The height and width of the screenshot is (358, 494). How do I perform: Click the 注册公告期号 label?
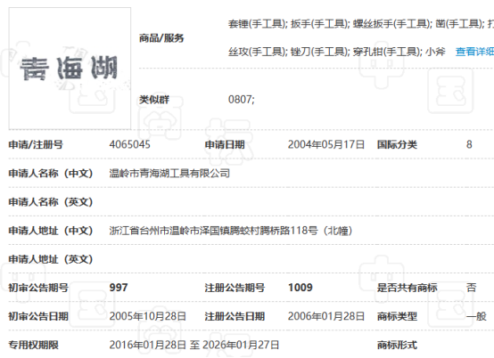(x=235, y=288)
